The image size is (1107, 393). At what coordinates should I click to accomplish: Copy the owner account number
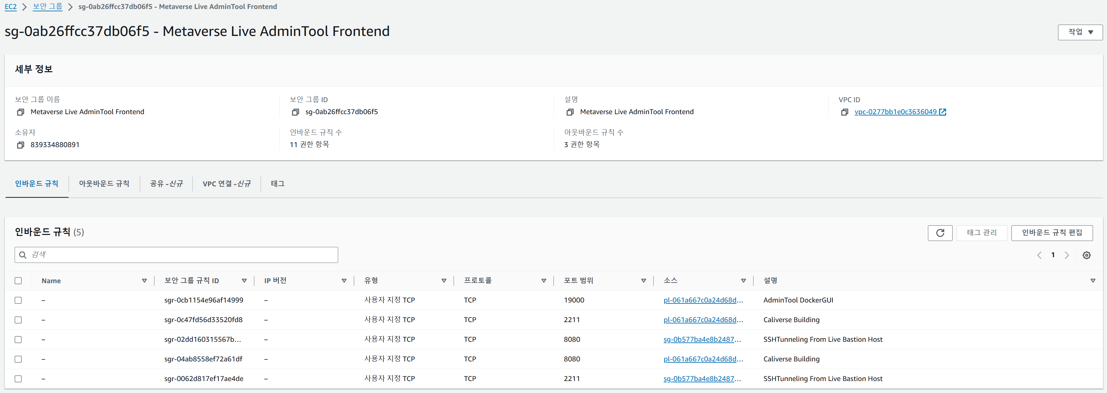click(20, 145)
